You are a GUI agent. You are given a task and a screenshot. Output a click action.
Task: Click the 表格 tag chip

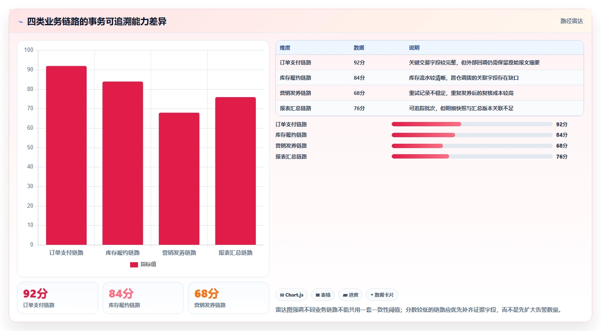click(x=323, y=295)
